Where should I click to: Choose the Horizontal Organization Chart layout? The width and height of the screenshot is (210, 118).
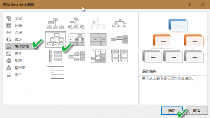click(x=119, y=39)
